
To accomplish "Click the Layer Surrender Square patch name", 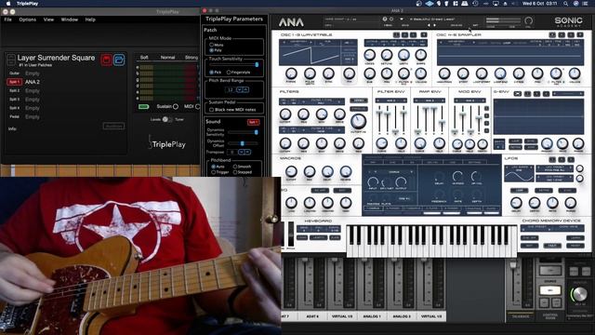I will 56,58.
